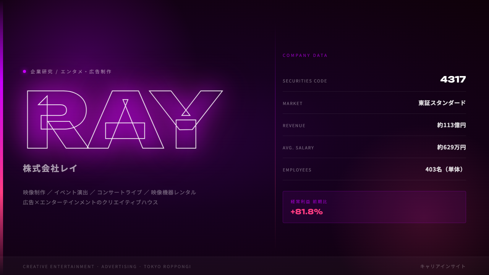Click the 広告×エンターテインメント tagline line
Image resolution: width=489 pixels, height=275 pixels.
(91, 202)
